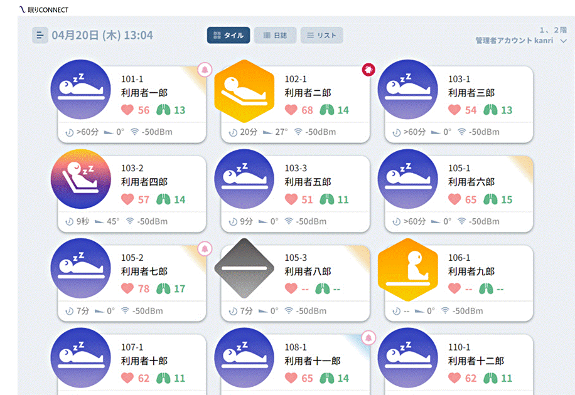575x395 pixels.
Task: Click the sitting-up orange icon for 106-1
Action: [408, 270]
